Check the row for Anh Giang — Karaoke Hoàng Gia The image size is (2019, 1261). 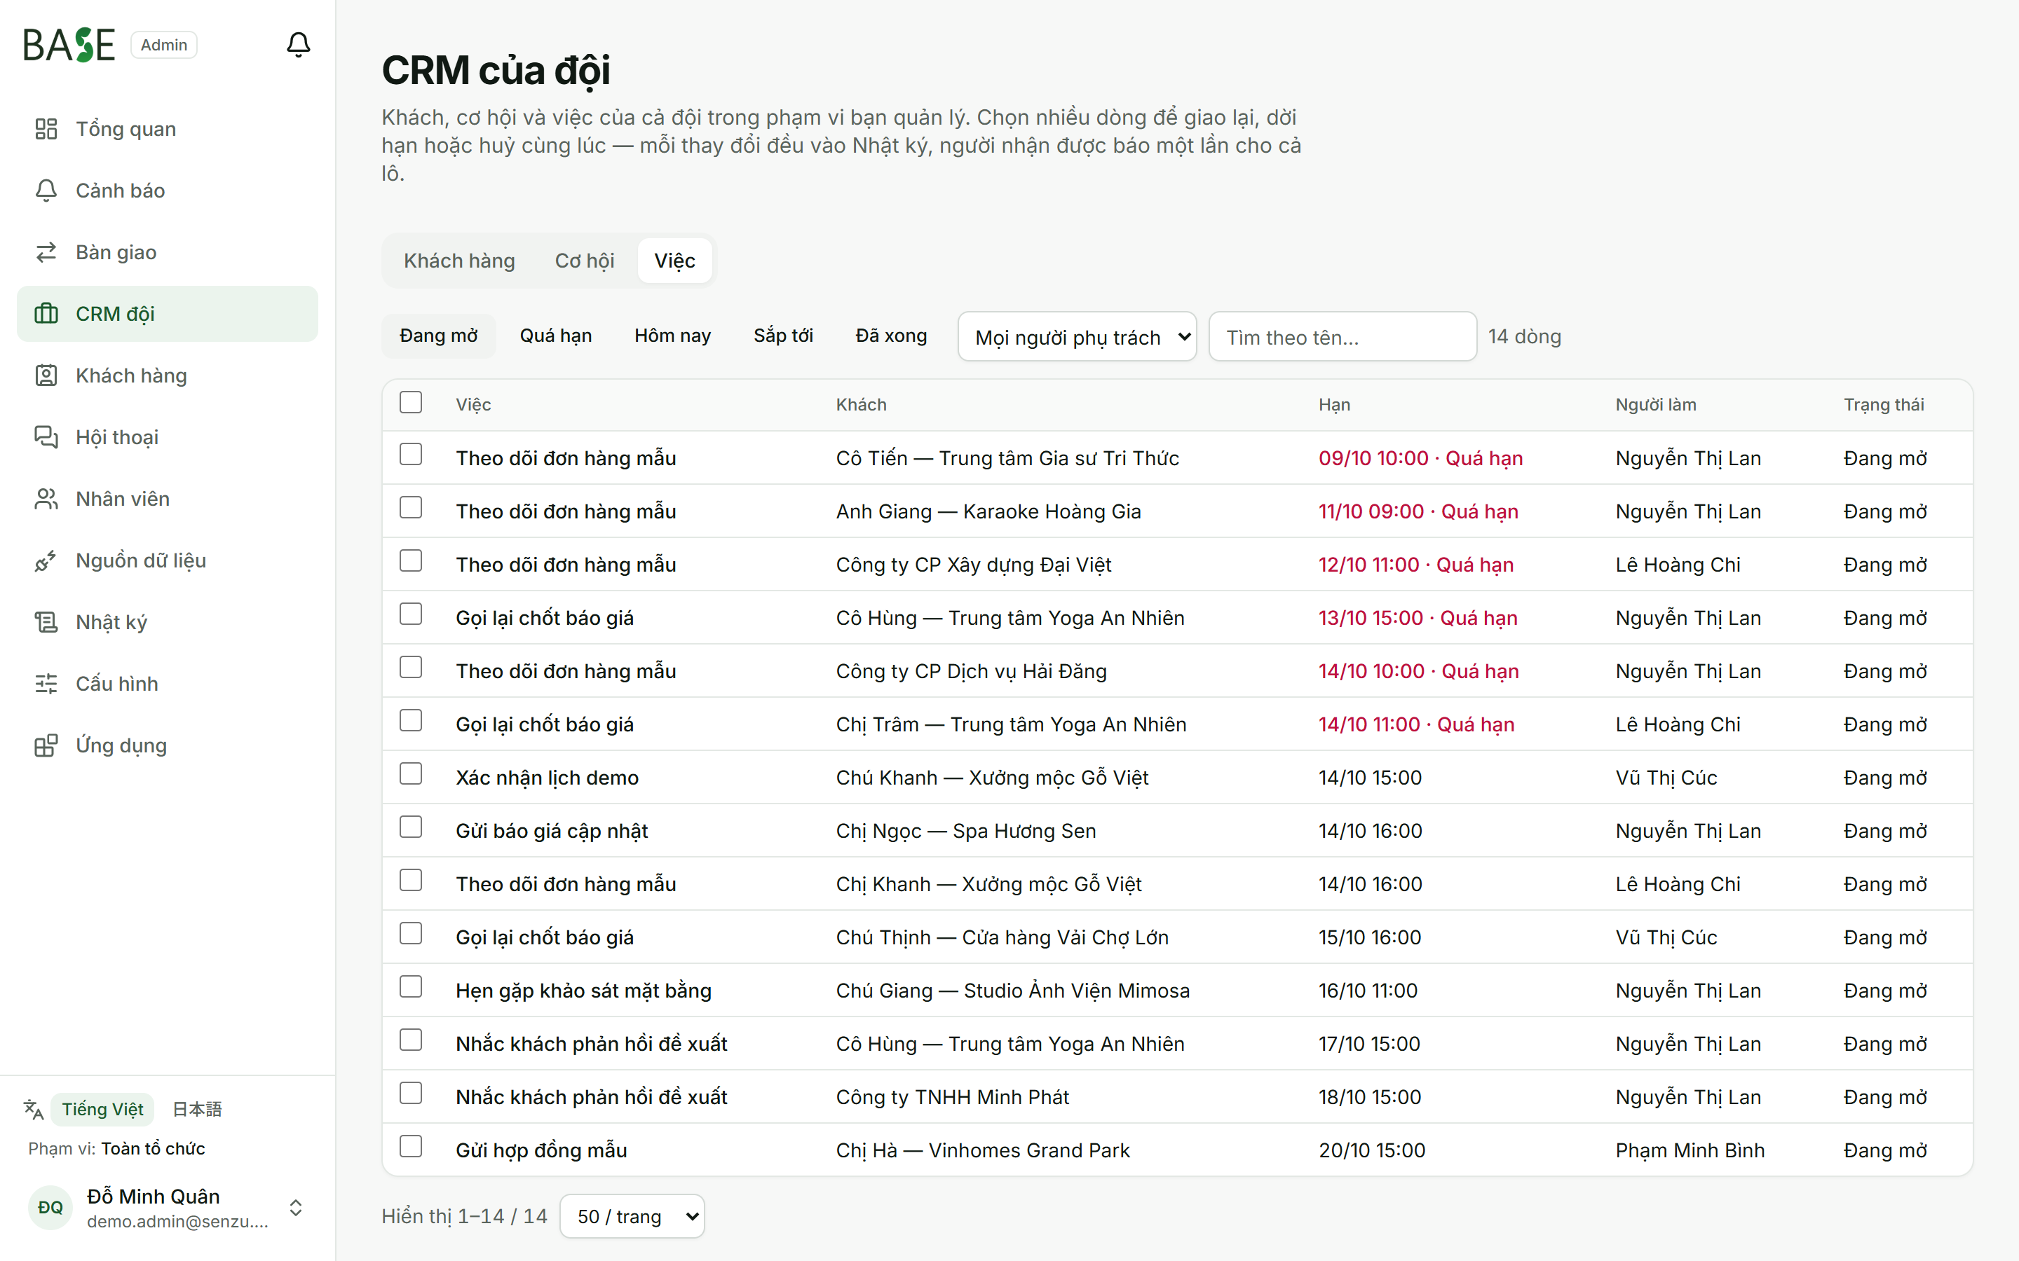pos(411,508)
